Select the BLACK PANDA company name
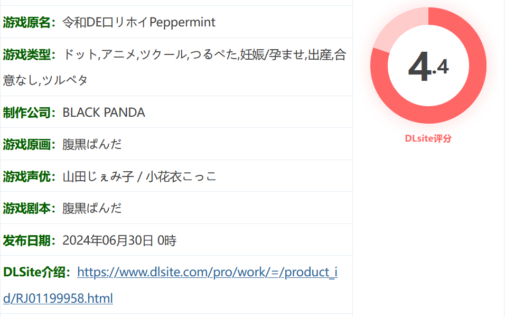The image size is (505, 317). pyautogui.click(x=104, y=113)
